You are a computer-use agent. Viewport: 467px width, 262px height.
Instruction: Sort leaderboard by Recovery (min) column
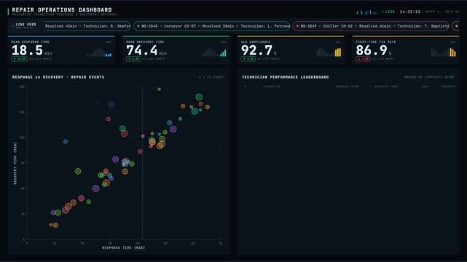coord(387,87)
